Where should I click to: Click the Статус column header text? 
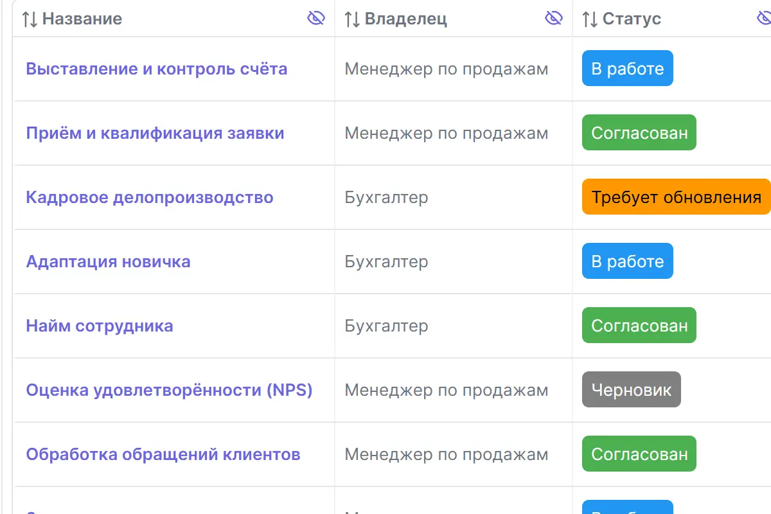(x=632, y=19)
